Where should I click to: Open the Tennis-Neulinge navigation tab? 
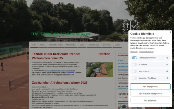94,45
